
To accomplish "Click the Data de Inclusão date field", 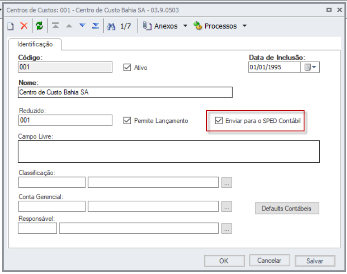I will pyautogui.click(x=275, y=67).
